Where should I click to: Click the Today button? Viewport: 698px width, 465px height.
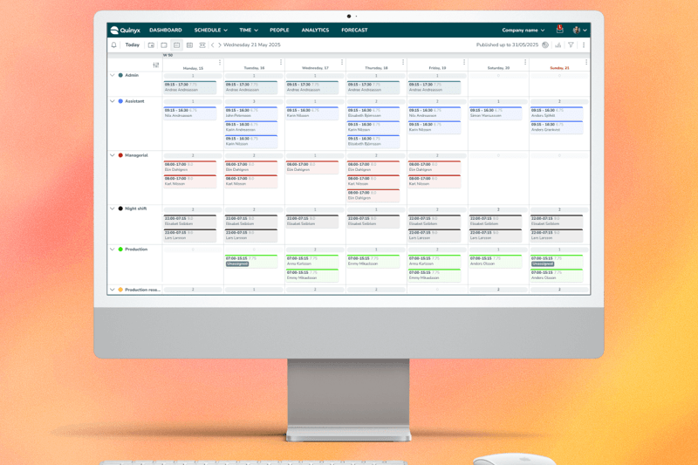(132, 44)
